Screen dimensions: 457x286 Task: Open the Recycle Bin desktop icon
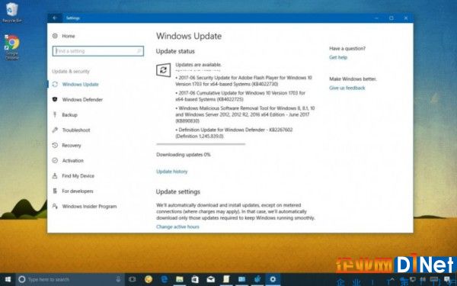pos(11,12)
